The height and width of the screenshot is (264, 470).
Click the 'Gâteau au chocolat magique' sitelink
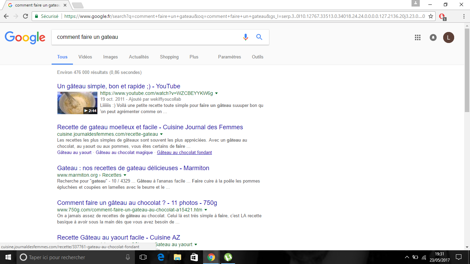click(124, 153)
